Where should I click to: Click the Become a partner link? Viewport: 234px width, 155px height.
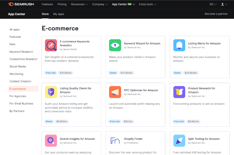pos(216,14)
